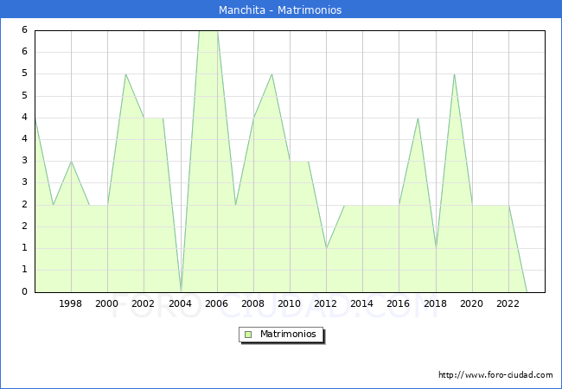Click the 2010 x-axis label
The width and height of the screenshot is (562, 389).
pyautogui.click(x=289, y=303)
